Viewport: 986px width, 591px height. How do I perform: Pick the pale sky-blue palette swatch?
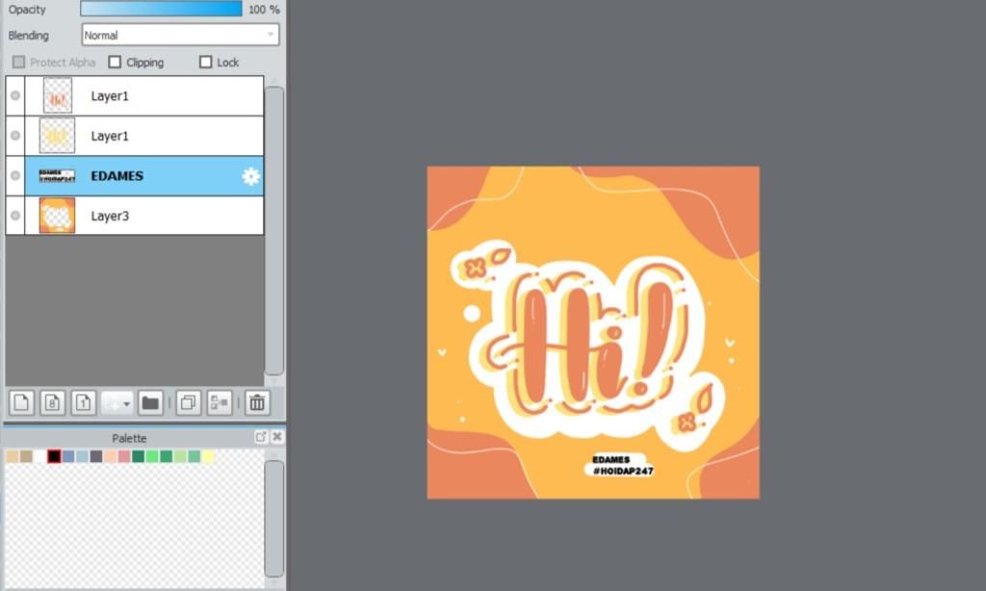point(83,456)
